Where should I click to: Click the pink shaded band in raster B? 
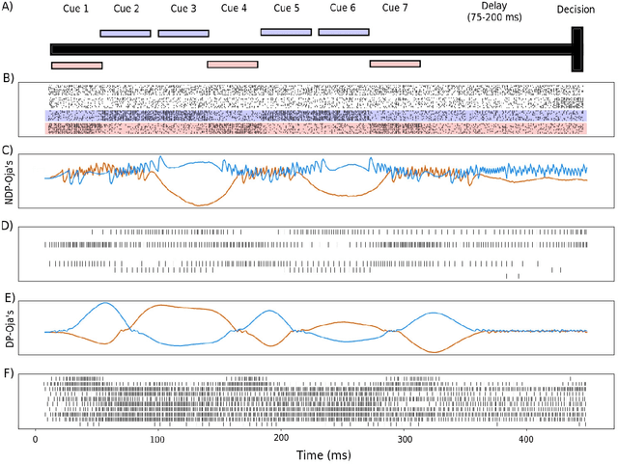click(x=316, y=128)
